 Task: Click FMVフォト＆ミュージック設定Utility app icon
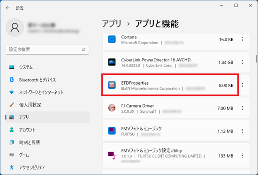point(112,155)
